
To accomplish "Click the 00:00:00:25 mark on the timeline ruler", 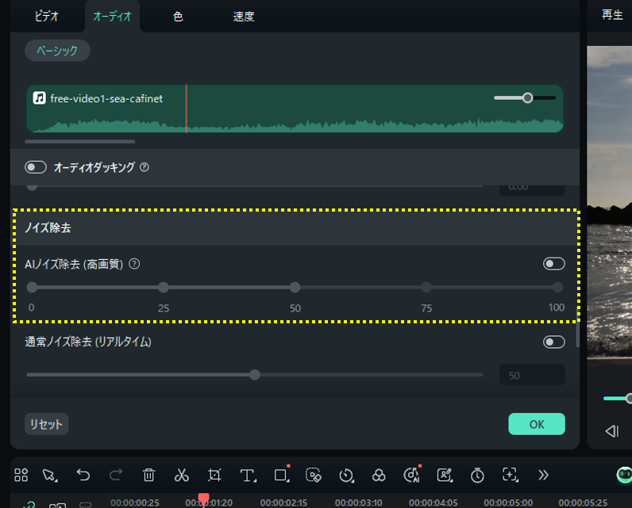I will tap(135, 502).
